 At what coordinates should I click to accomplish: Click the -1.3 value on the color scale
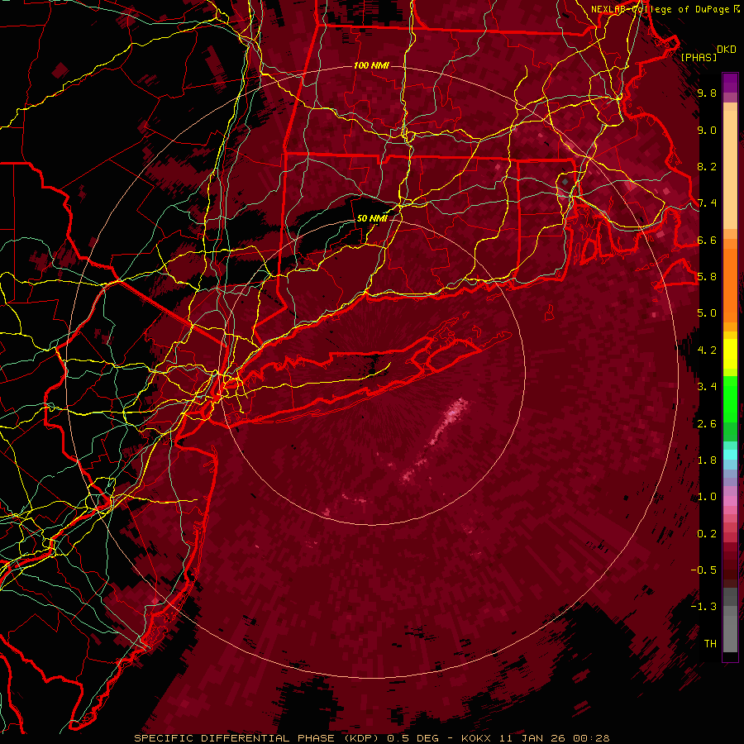(x=703, y=607)
